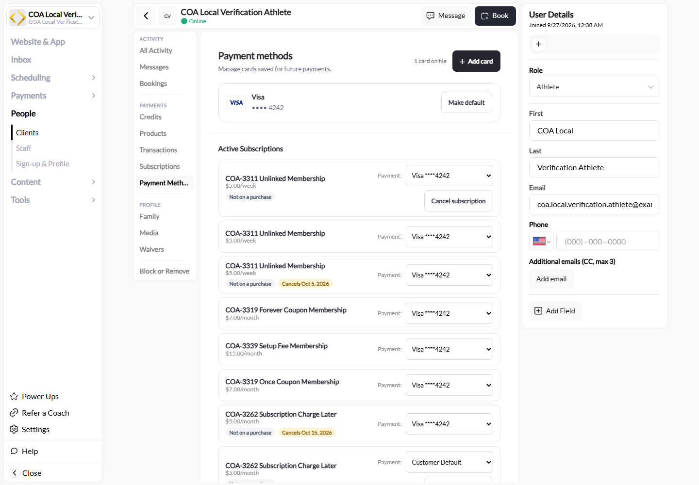Click the Add card button

pos(476,61)
